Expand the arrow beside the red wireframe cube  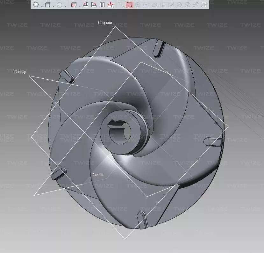[79, 6]
